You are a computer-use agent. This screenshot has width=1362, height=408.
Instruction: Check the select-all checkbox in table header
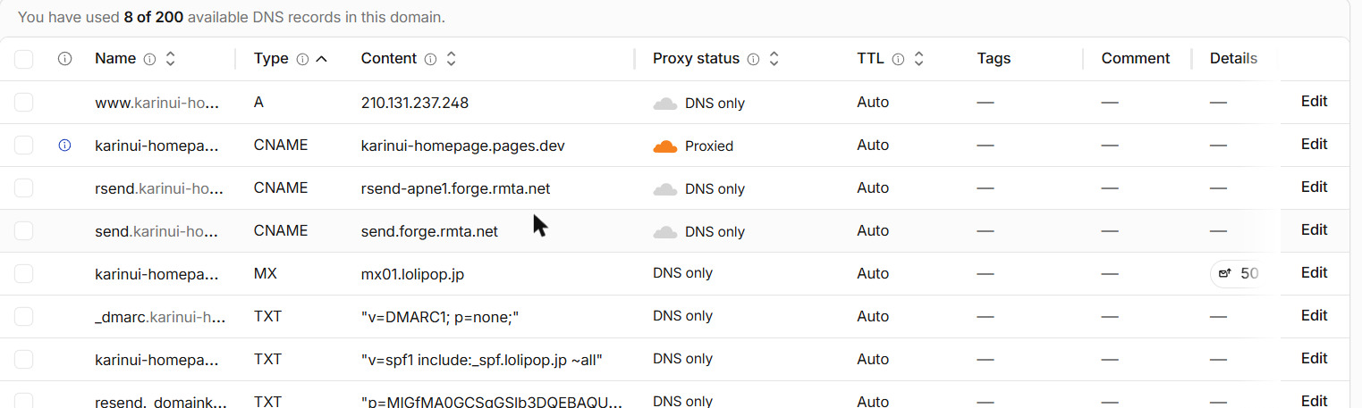24,59
